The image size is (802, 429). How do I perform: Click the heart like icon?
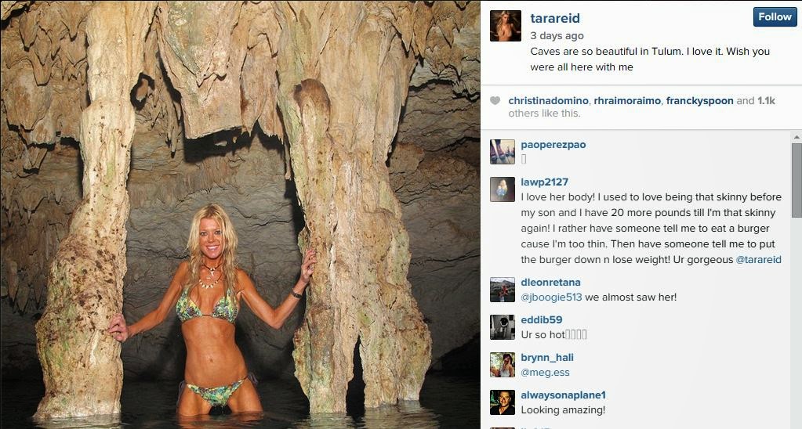point(495,101)
